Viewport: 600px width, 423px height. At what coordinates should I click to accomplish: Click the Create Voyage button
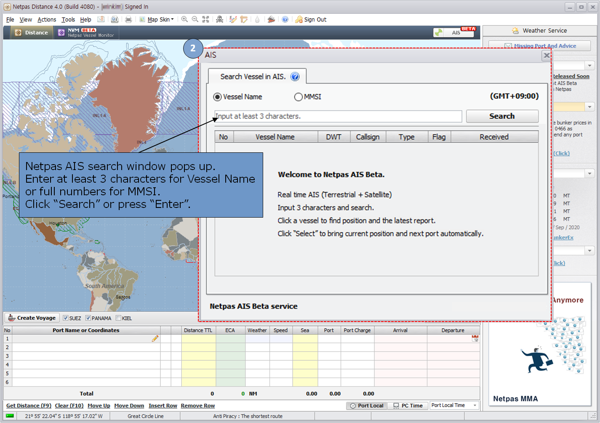click(32, 318)
